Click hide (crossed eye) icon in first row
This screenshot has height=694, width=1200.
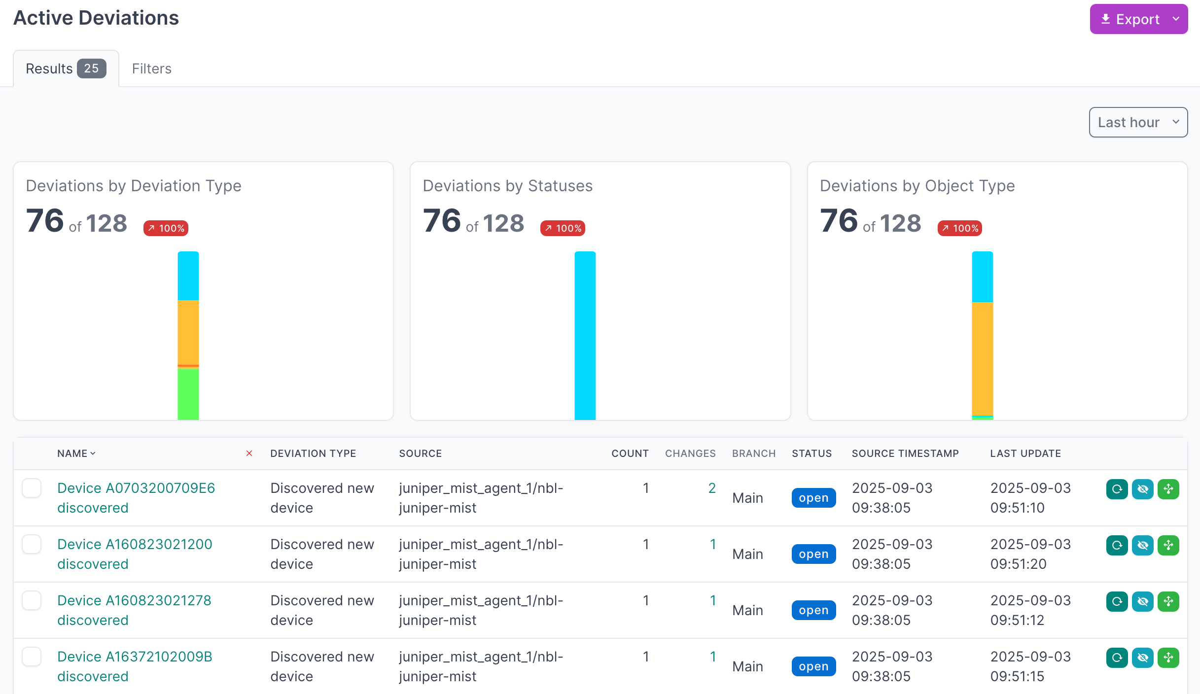1142,489
